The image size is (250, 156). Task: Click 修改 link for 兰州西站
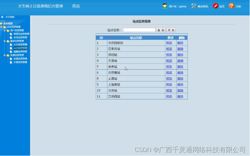pos(169,96)
